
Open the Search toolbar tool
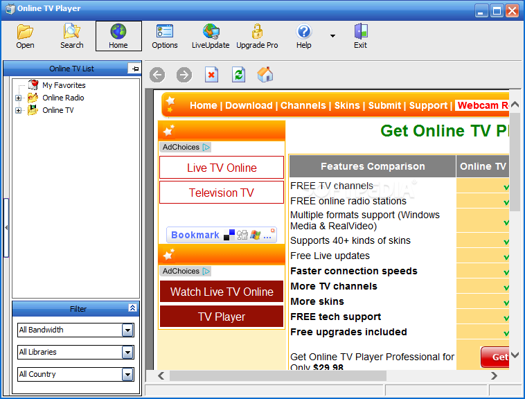[x=71, y=36]
